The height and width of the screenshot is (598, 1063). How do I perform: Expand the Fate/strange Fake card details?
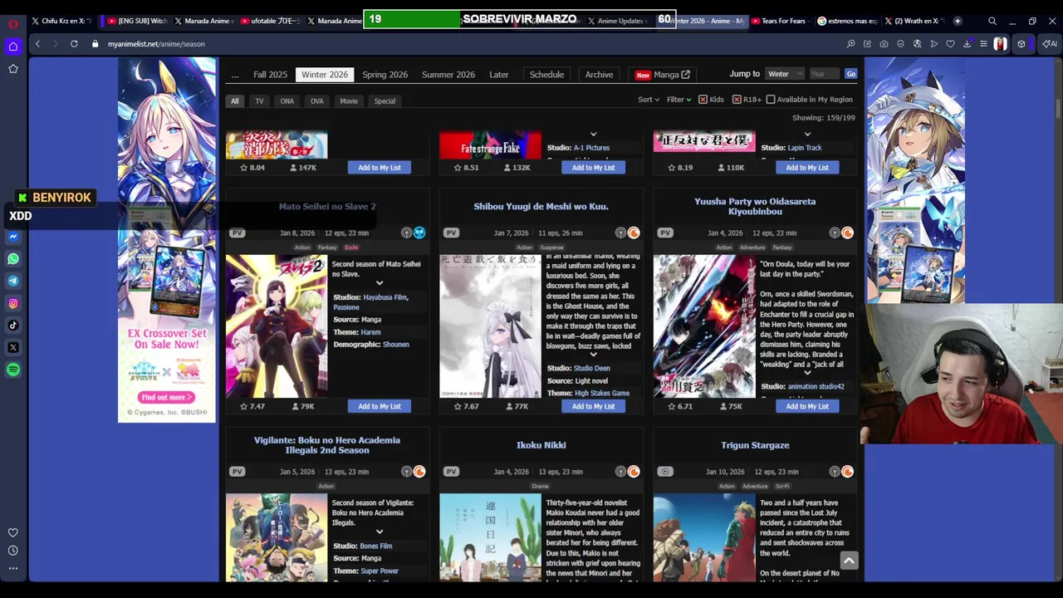[593, 134]
